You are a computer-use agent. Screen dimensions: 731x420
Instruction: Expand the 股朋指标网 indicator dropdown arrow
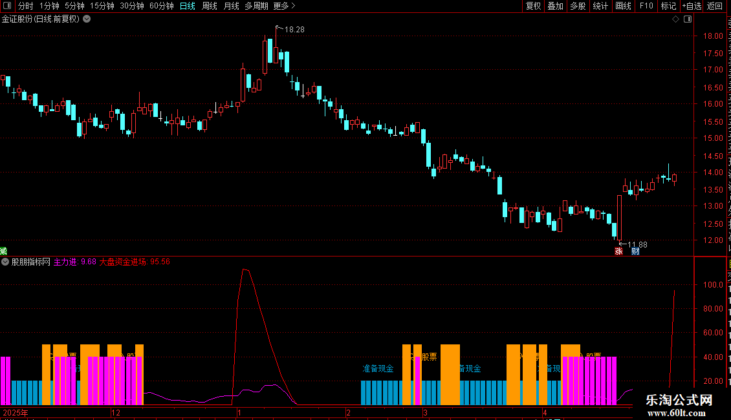coord(5,262)
